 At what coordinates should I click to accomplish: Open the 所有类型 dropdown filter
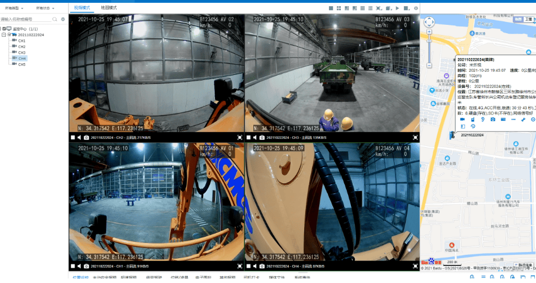pyautogui.click(x=15, y=8)
